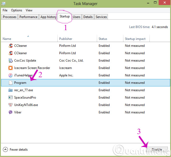Screen dimensions: 171x157
Task: Click the UniKeyNTx86.exe icon
Action: click(11, 105)
